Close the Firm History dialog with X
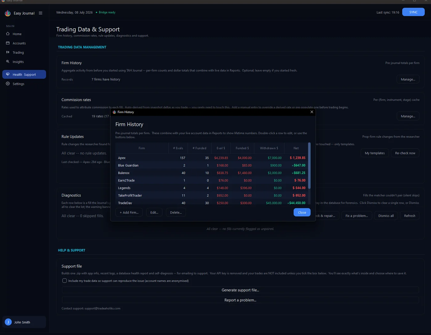Screen dimensions: 431x335 (312, 112)
